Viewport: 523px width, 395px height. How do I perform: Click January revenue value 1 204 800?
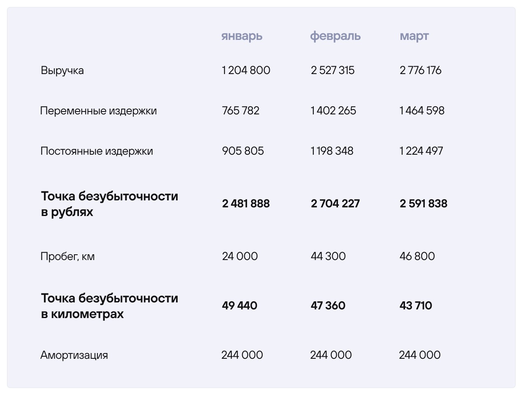246,70
